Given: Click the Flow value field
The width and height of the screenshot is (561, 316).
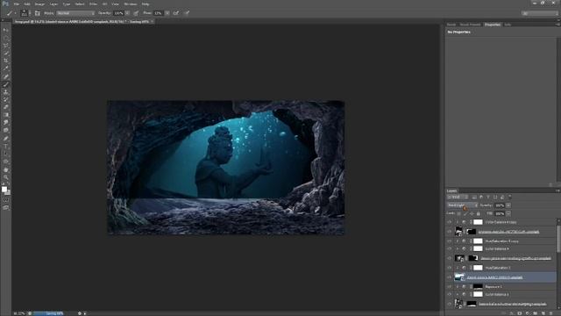Looking at the screenshot, I should (x=159, y=13).
